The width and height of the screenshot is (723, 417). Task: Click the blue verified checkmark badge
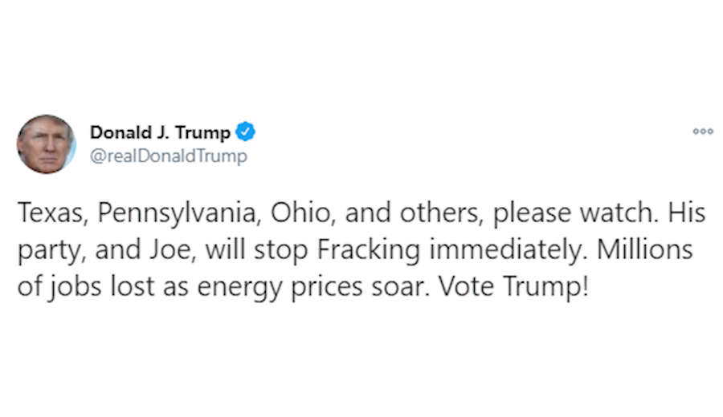click(246, 132)
